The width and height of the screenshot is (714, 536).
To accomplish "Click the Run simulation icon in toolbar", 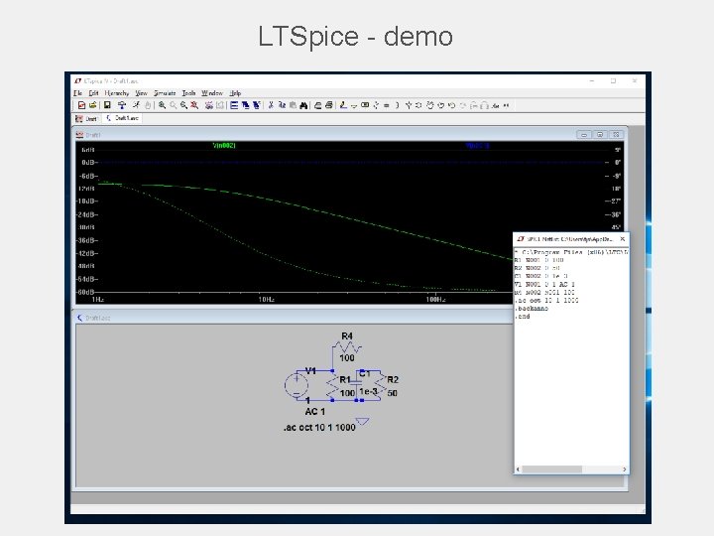I will point(135,104).
